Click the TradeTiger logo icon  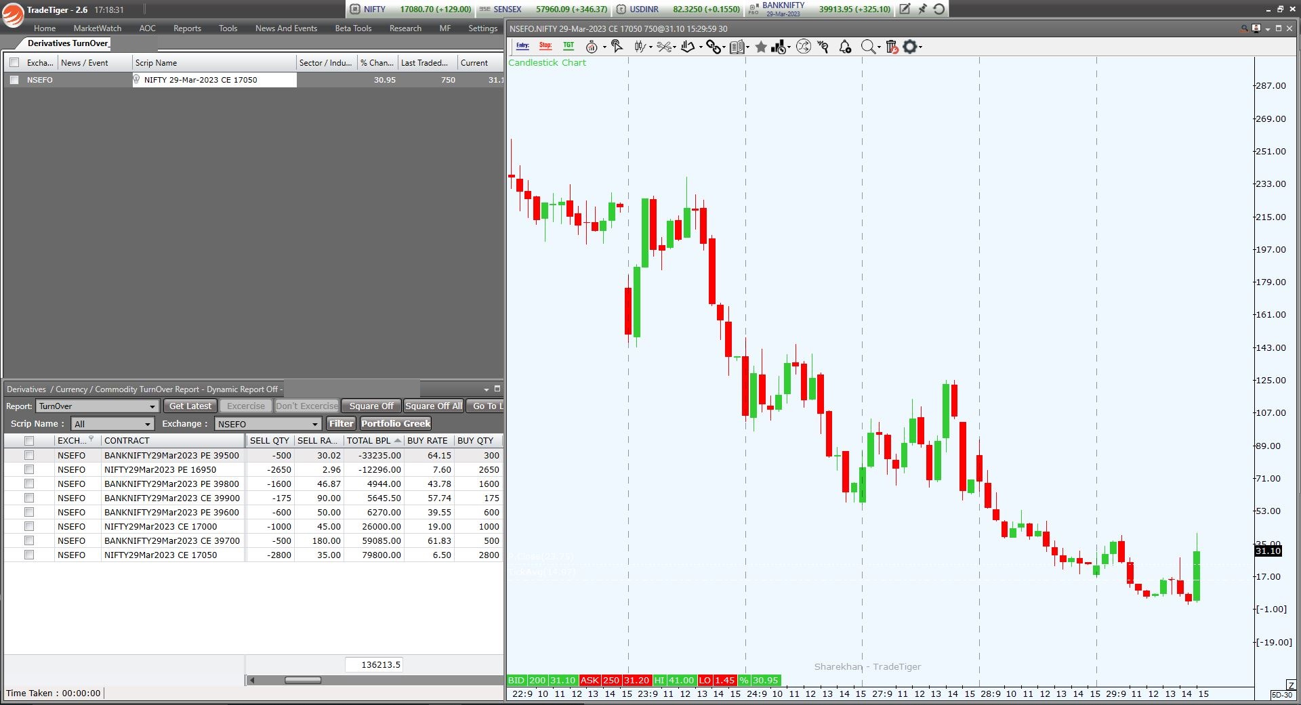12,14
